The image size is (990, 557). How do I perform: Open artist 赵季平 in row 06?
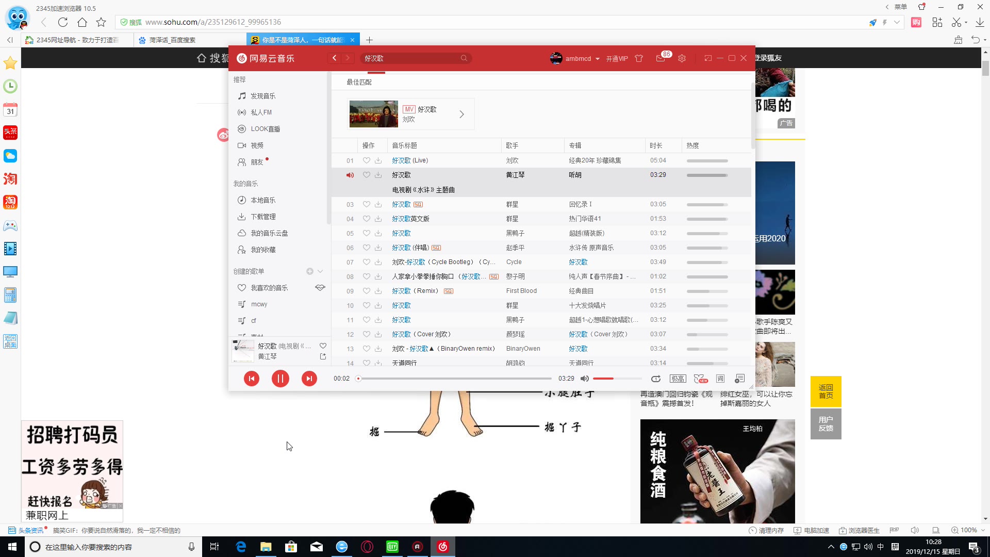[x=515, y=248]
